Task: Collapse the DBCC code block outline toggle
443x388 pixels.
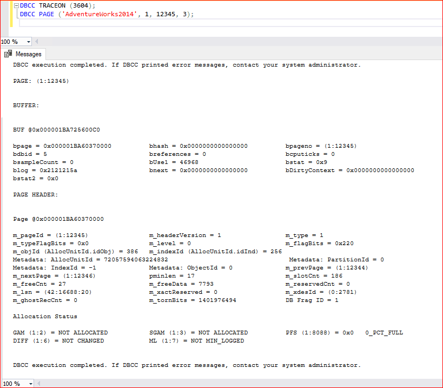Action: click(x=17, y=5)
